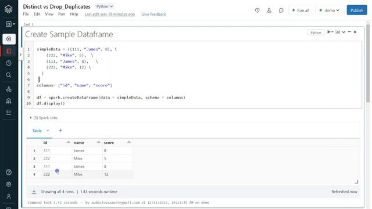
Task: Open the Workflows icon in sidebar
Action: tap(9, 113)
